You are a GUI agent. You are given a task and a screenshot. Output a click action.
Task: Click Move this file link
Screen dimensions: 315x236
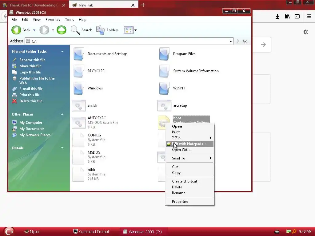[x=30, y=66]
